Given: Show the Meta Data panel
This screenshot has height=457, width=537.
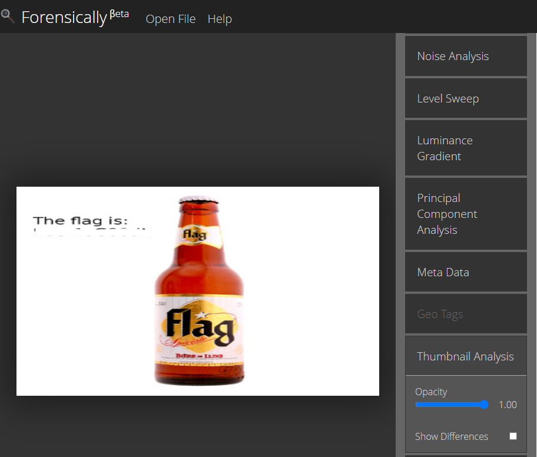Looking at the screenshot, I should pyautogui.click(x=466, y=272).
